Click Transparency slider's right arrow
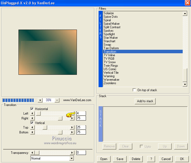 pos(72,153)
